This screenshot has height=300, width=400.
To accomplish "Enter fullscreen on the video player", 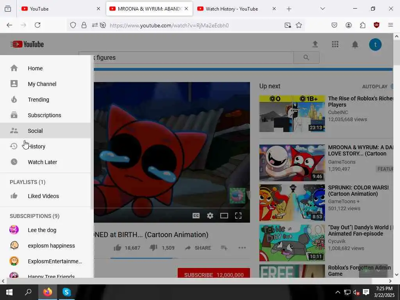I will [x=238, y=216].
